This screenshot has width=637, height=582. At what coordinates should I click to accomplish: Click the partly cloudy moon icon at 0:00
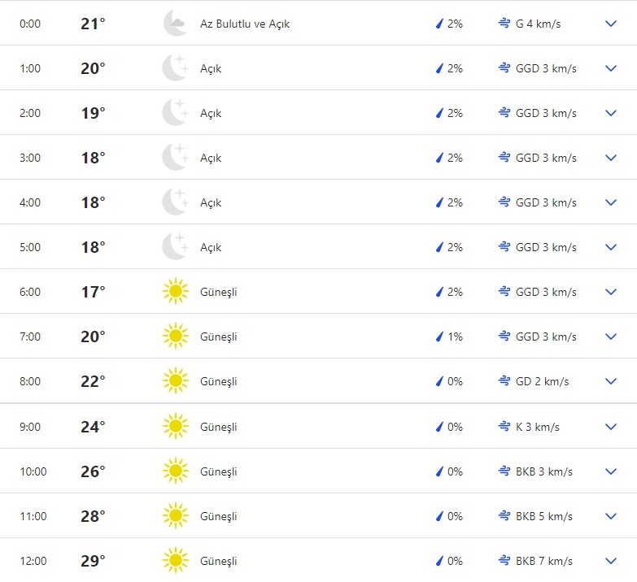click(175, 24)
